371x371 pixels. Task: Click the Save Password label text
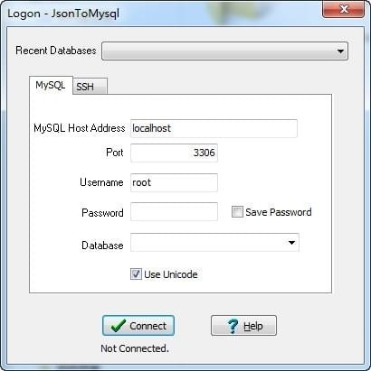coord(279,212)
